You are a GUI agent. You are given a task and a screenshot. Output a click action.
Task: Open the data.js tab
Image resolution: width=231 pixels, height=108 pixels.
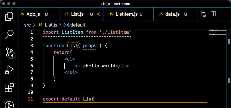click(175, 14)
